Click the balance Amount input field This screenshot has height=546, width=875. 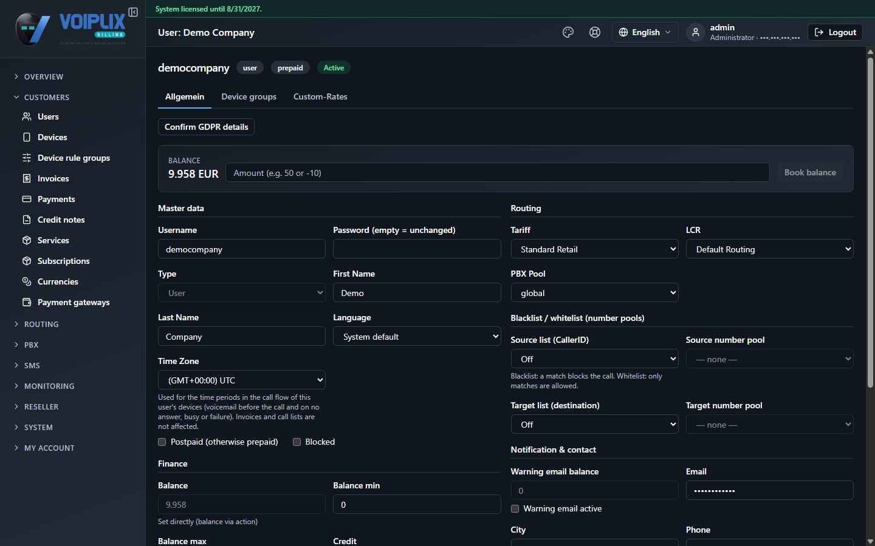[x=498, y=172]
